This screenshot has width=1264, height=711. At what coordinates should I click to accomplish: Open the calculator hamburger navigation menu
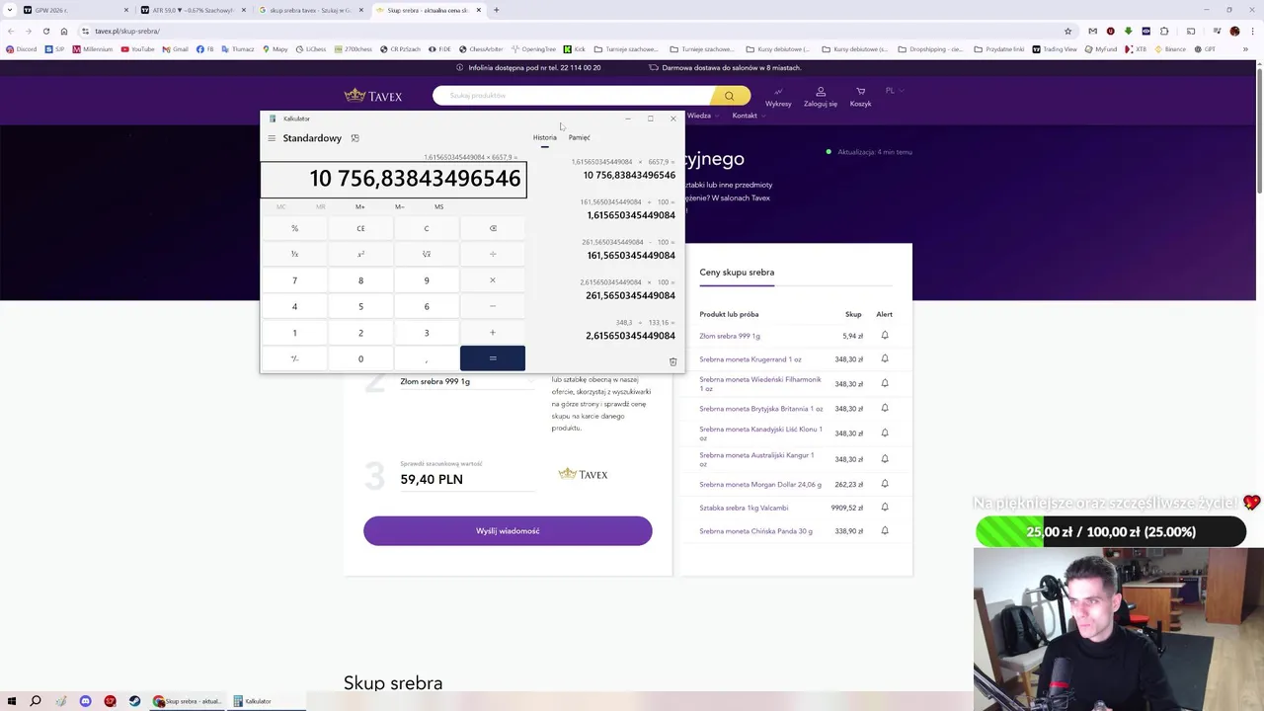272,138
